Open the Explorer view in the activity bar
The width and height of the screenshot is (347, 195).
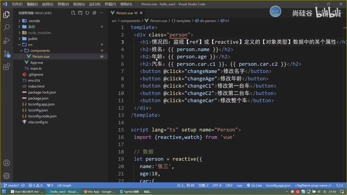click(x=7, y=15)
